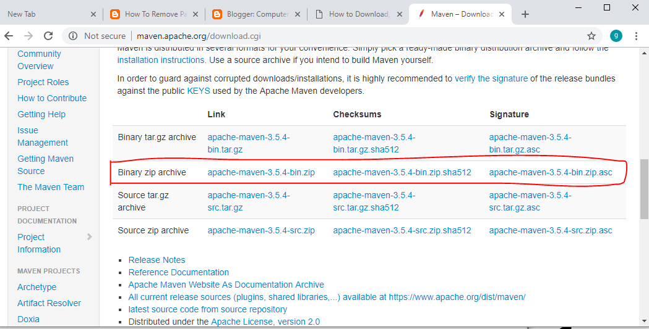Select the Signature column header
Image resolution: width=649 pixels, height=329 pixels.
point(509,114)
